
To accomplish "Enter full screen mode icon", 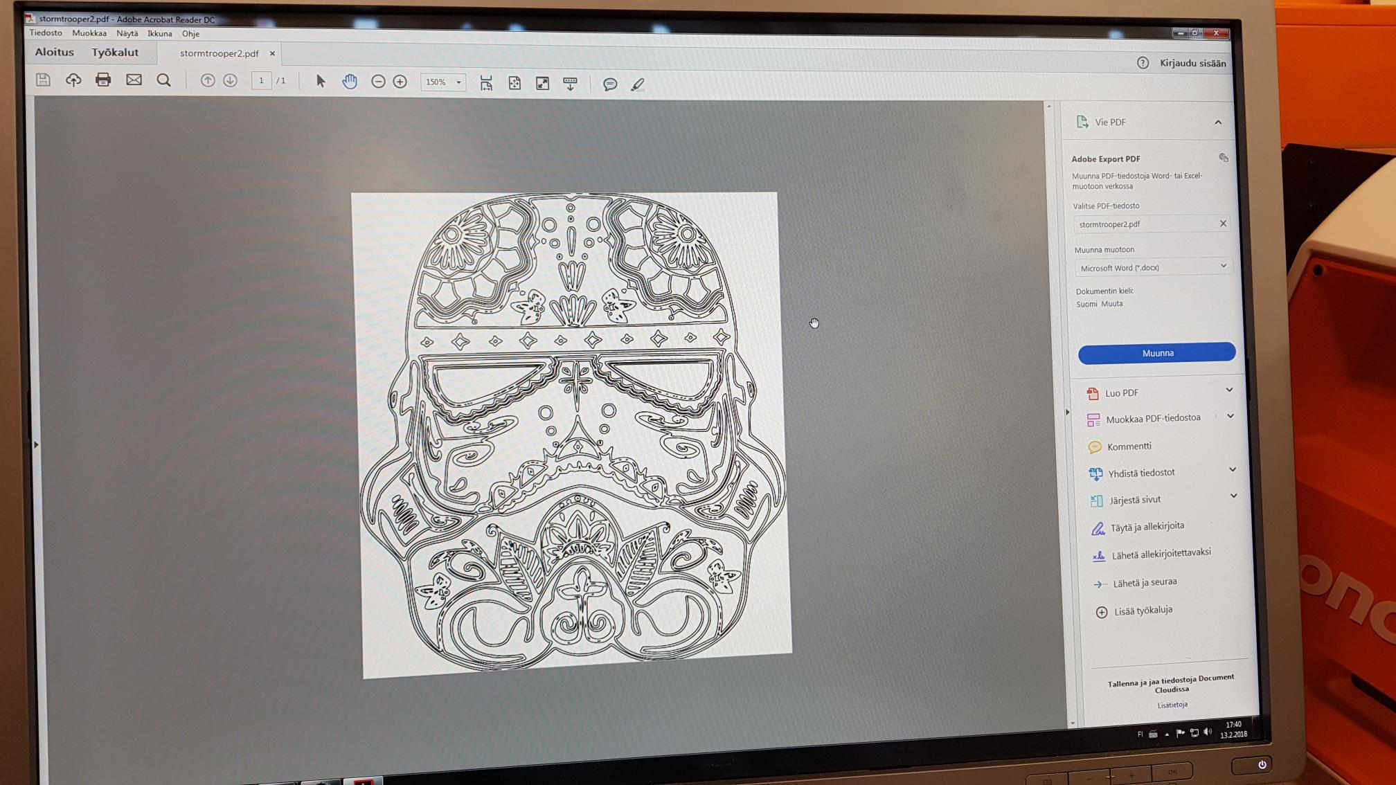I will [543, 84].
